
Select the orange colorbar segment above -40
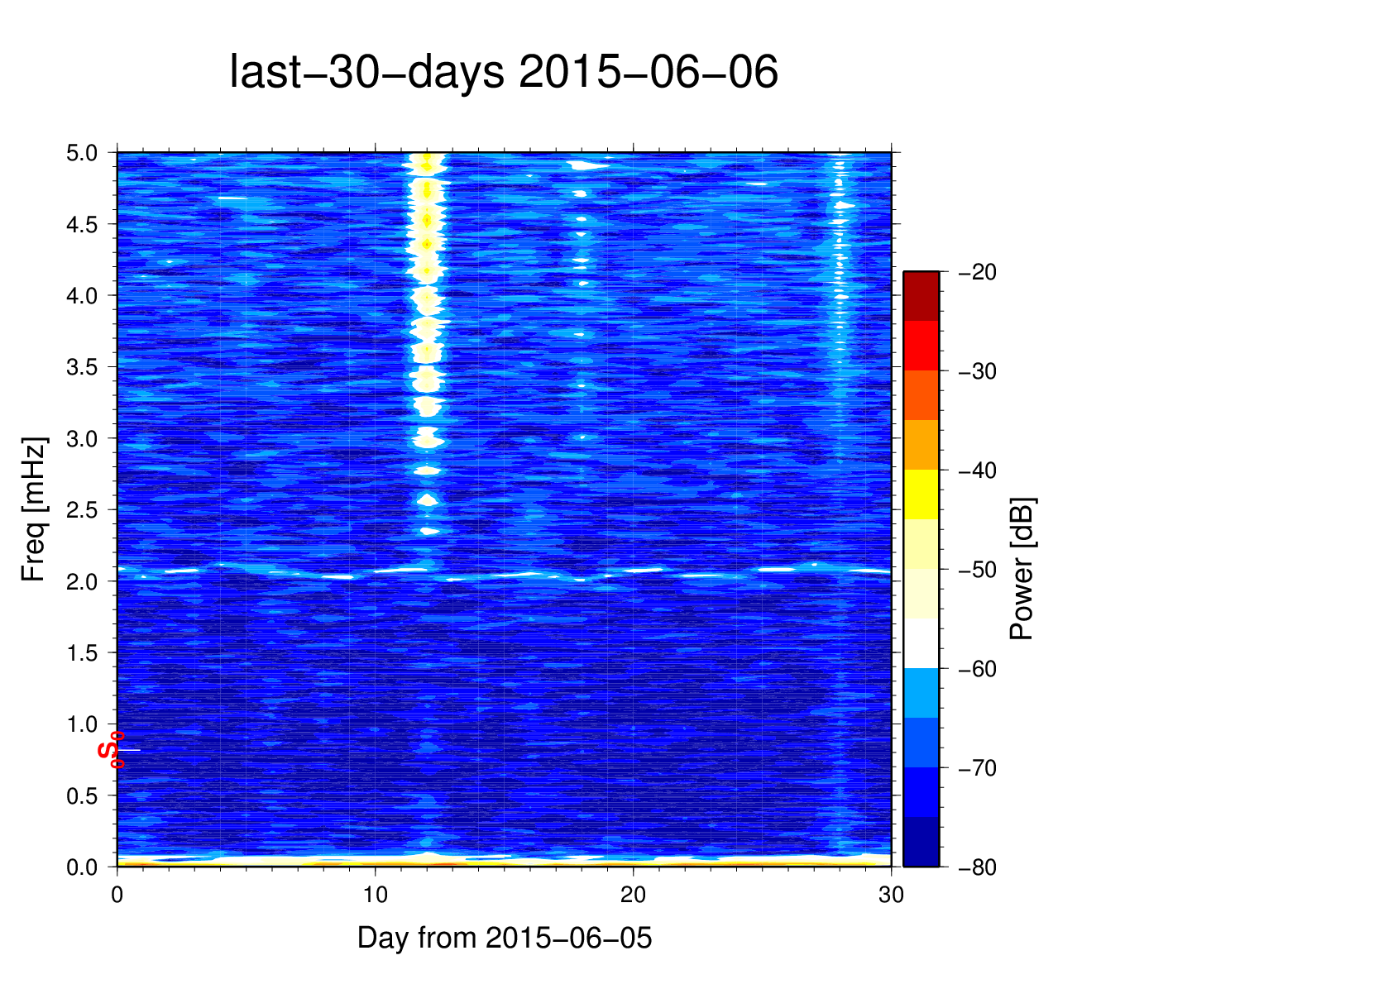921,445
